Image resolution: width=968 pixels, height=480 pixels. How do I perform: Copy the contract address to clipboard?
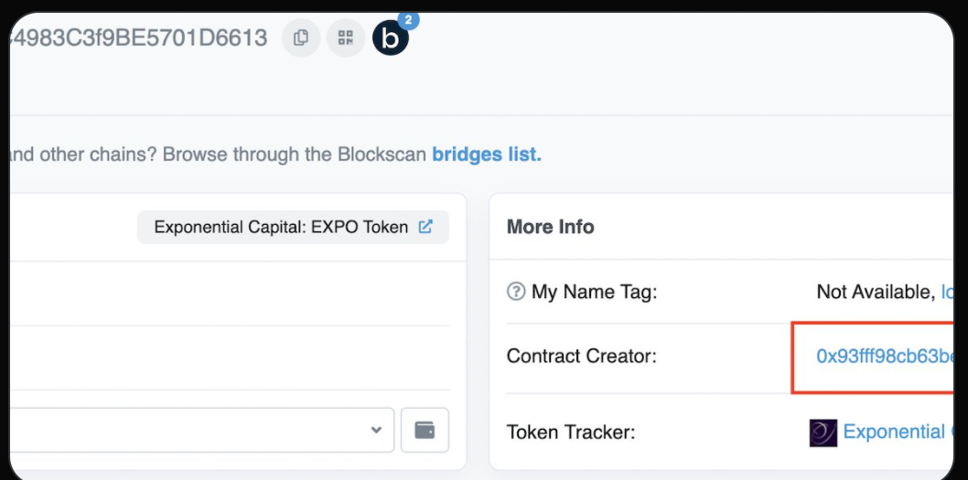click(301, 38)
